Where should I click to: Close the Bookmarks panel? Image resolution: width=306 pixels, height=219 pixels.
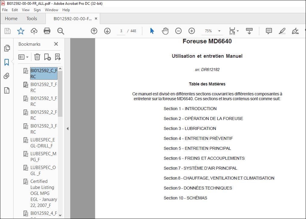click(x=56, y=44)
